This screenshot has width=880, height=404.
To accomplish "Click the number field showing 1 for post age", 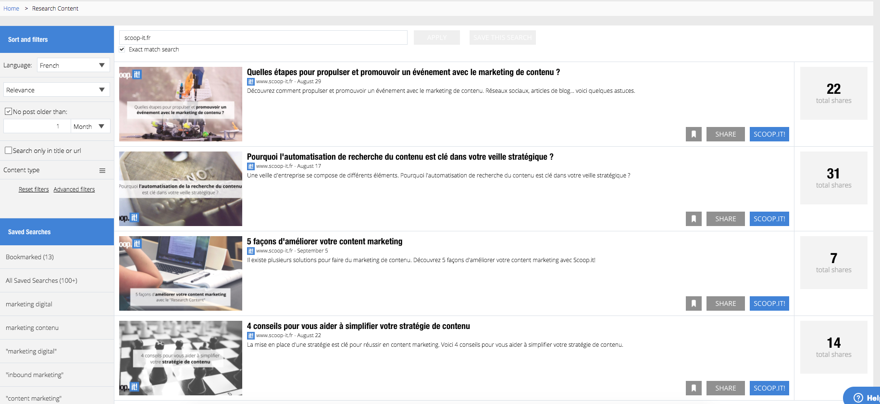I will tap(37, 126).
